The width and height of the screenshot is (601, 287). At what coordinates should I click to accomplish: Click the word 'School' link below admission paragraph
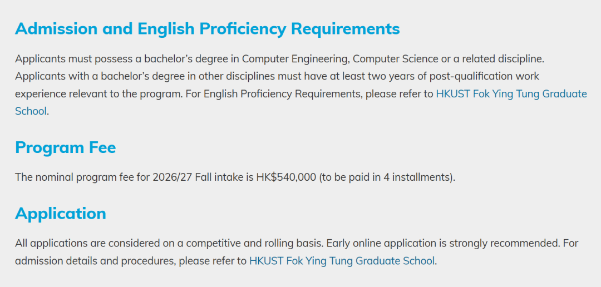pyautogui.click(x=31, y=111)
